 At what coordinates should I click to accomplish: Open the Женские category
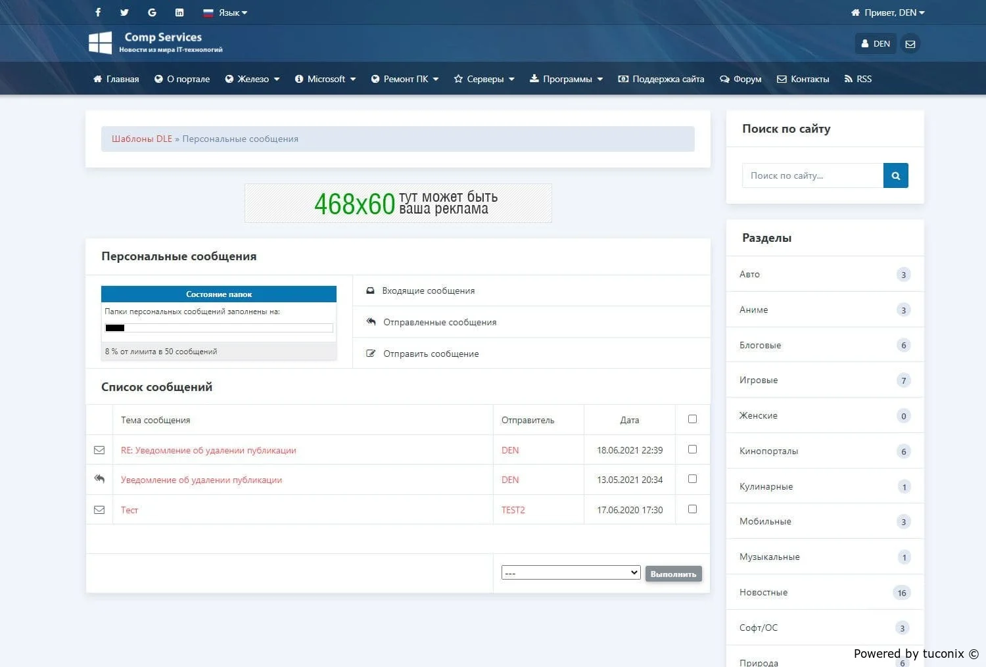click(x=825, y=415)
